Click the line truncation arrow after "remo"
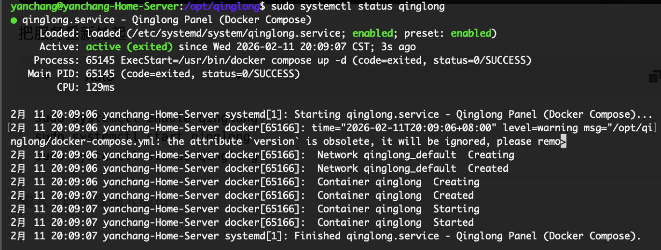The image size is (661, 250). point(563,142)
